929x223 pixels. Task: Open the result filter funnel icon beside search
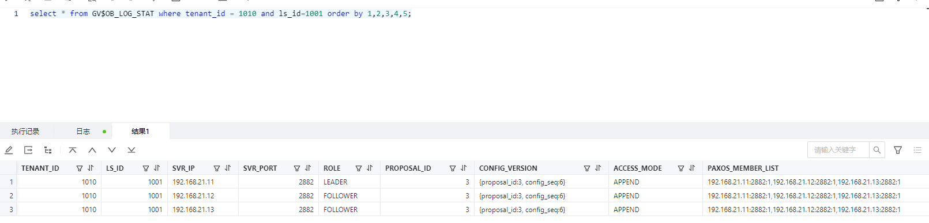898,150
